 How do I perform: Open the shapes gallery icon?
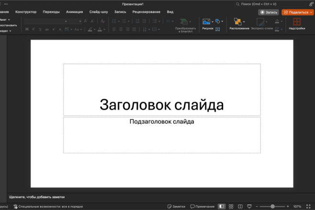pyautogui.click(x=218, y=21)
